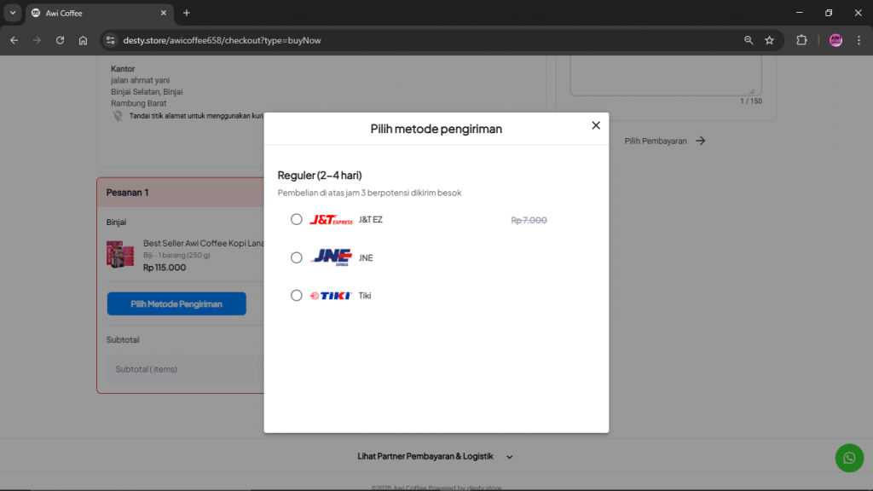
Task: Click the TIKI courier logo
Action: coord(331,296)
